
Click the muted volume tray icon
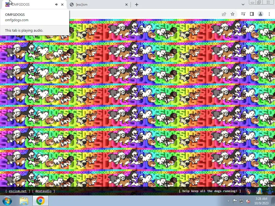tap(248, 201)
